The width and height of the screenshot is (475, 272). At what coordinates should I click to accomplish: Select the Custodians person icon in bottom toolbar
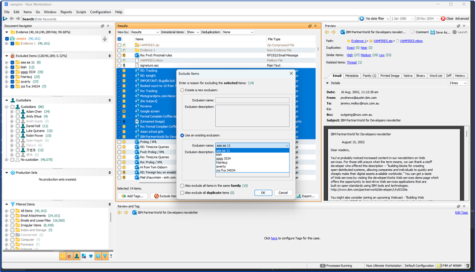click(x=77, y=256)
